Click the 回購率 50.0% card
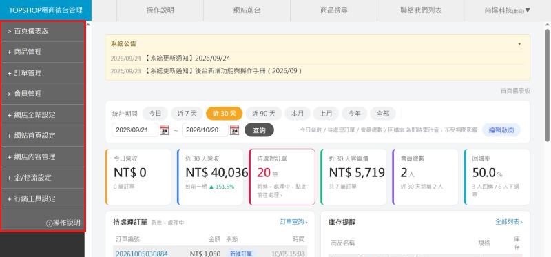The height and width of the screenshot is (257, 551). 497,177
